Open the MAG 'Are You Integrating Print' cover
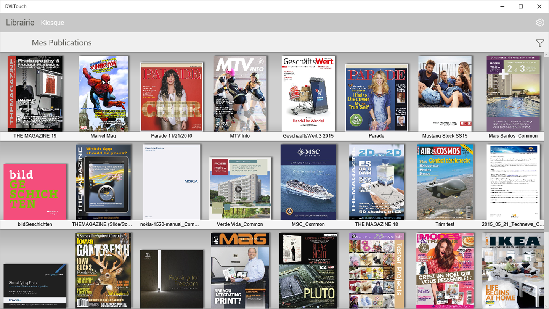The image size is (549, 309). tap(240, 270)
